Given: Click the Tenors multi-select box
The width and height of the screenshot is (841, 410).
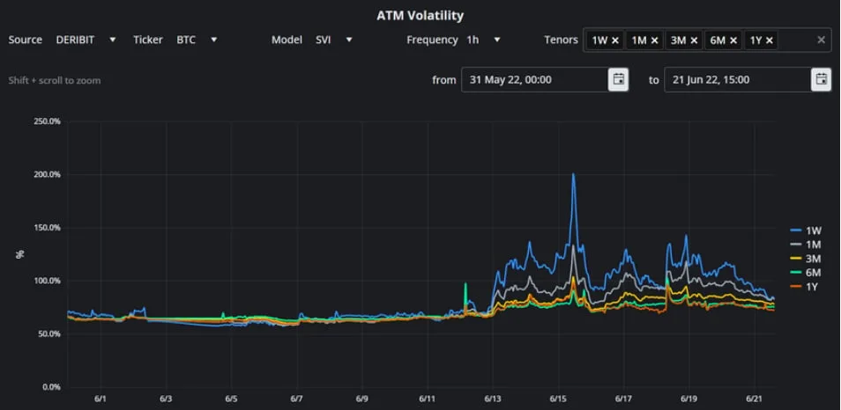Looking at the screenshot, I should coord(707,40).
